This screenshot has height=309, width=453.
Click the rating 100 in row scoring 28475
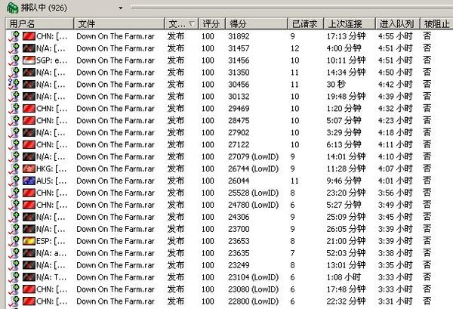[208, 121]
